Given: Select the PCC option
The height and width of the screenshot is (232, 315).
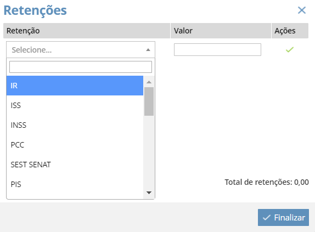Looking at the screenshot, I should [75, 145].
